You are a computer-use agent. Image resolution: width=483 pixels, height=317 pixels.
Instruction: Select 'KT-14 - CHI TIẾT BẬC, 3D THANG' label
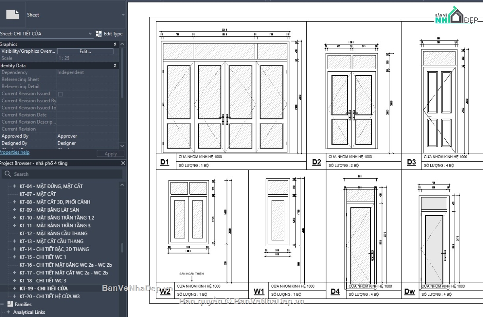(54, 249)
